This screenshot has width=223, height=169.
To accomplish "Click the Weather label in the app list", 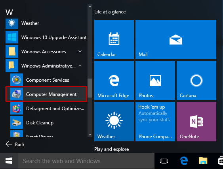I will click(30, 23).
